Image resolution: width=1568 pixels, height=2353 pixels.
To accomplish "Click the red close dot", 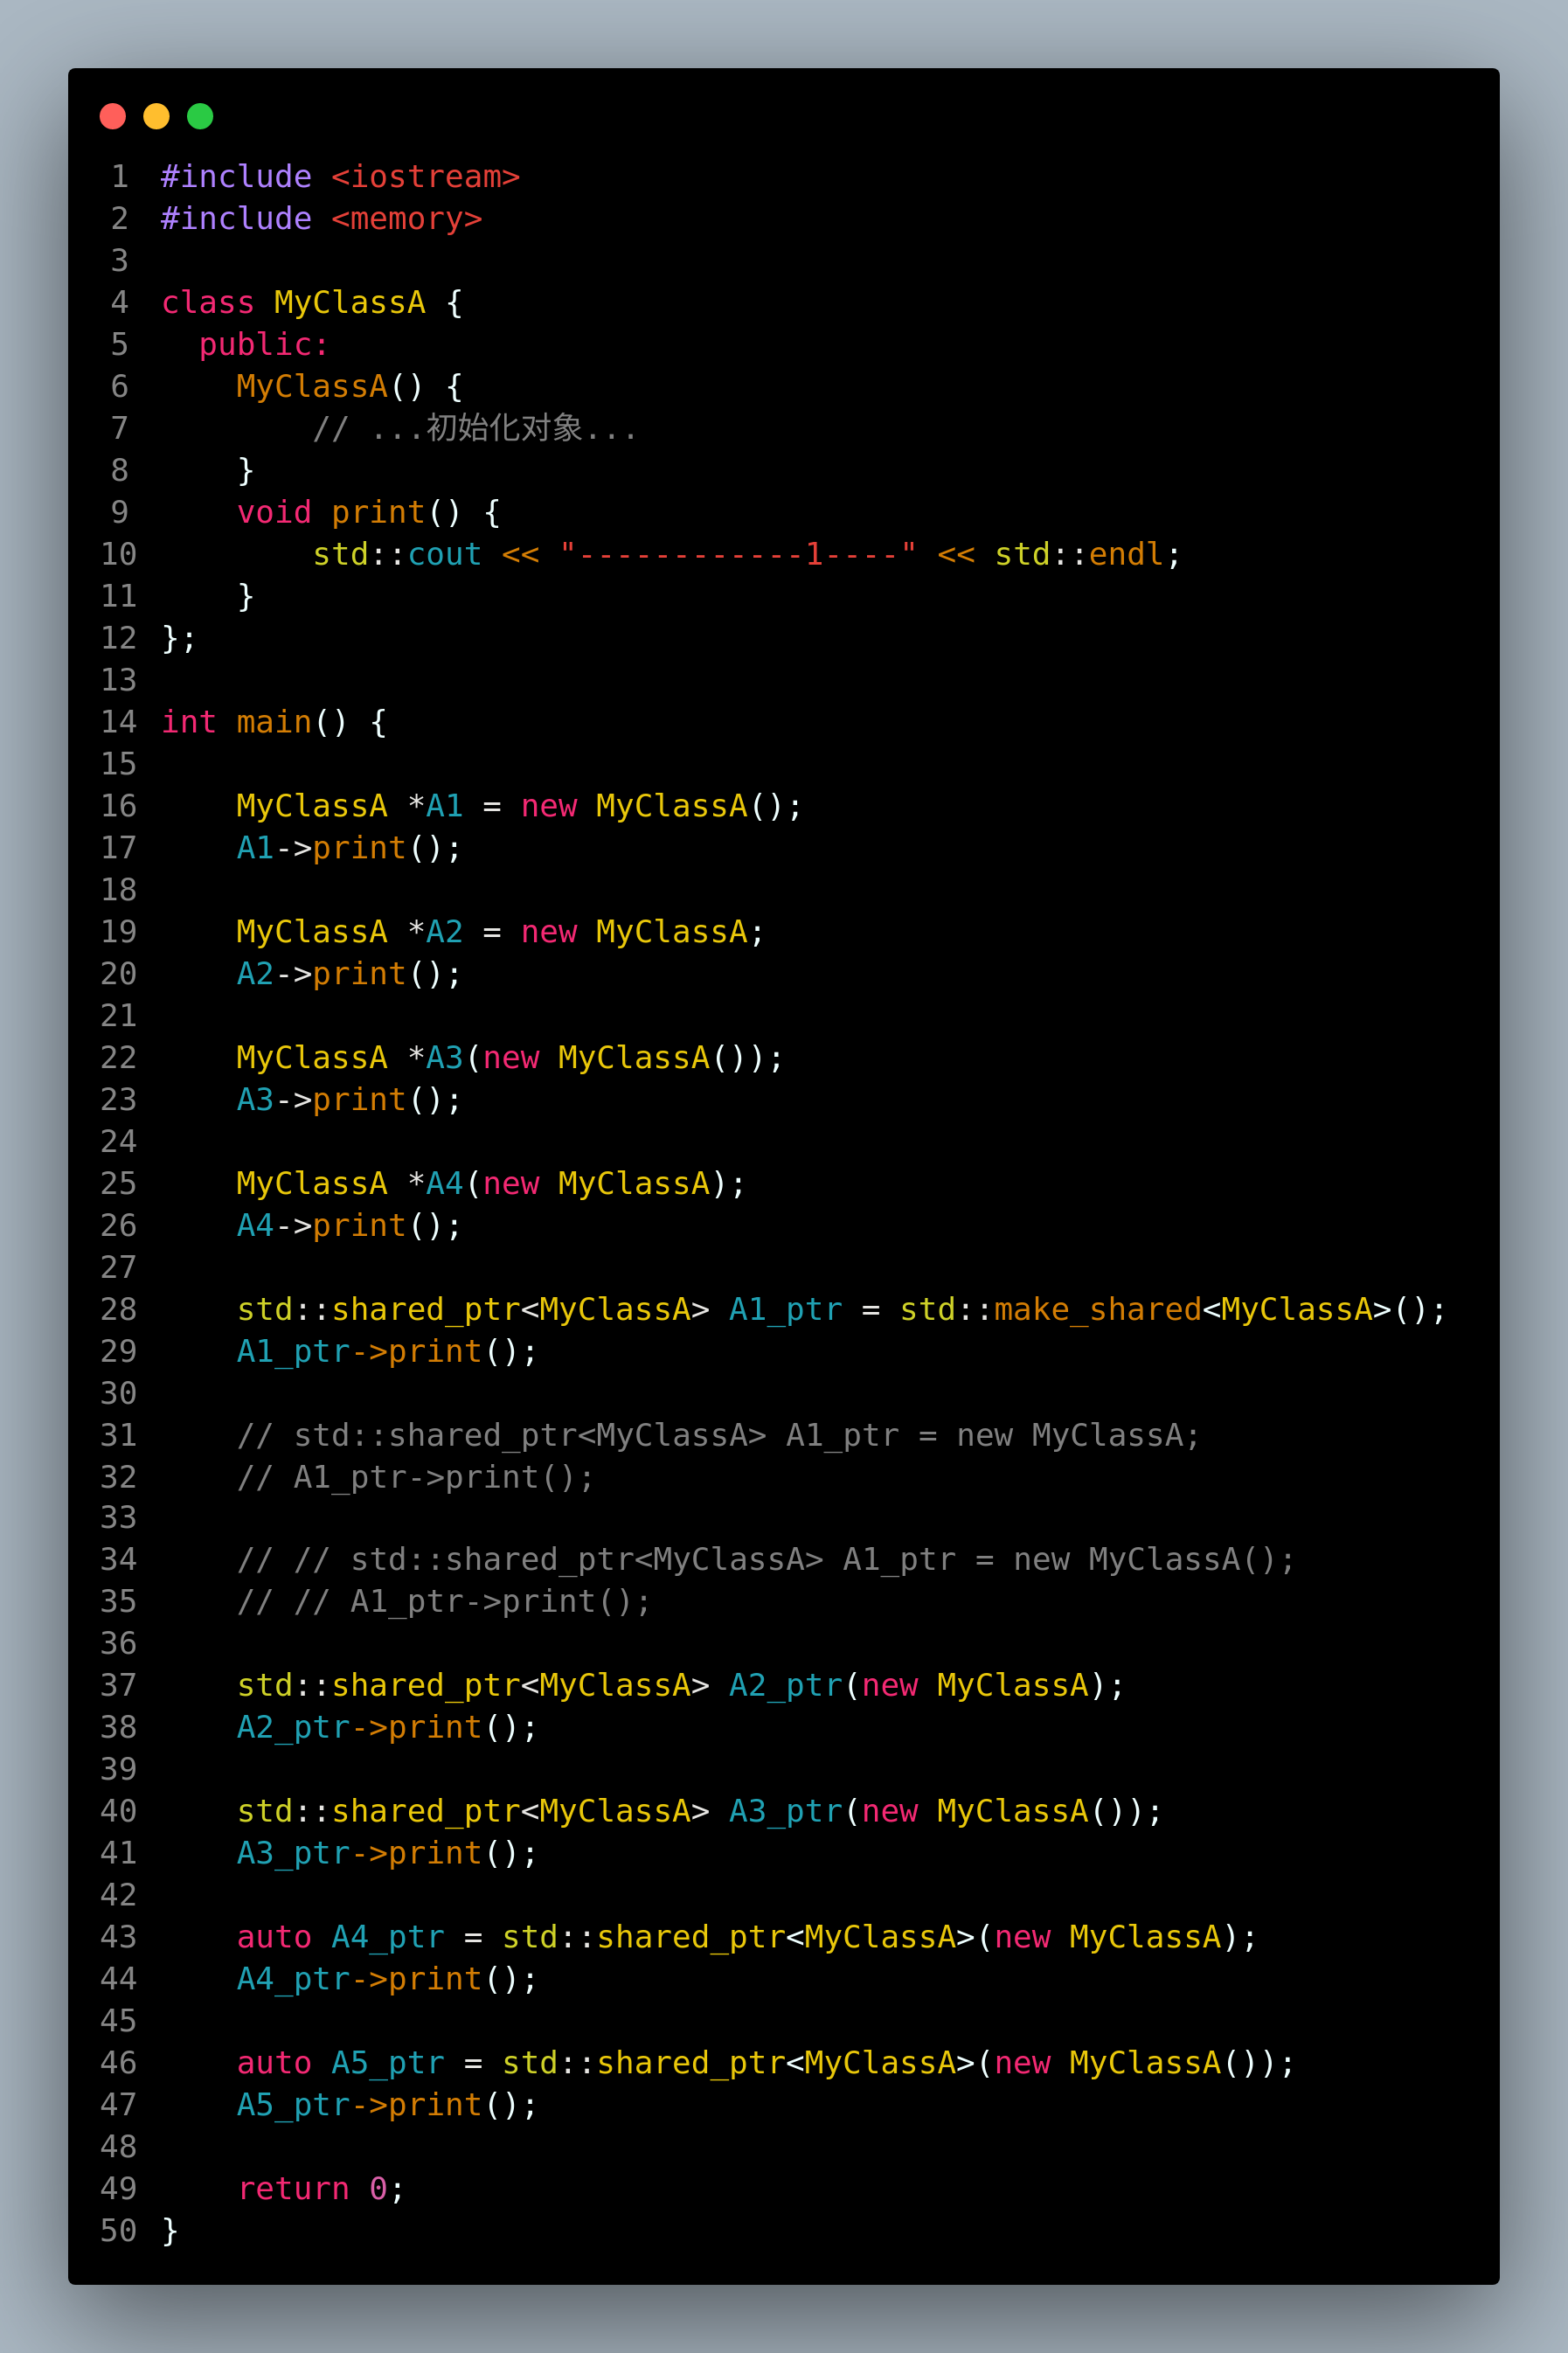I will 113,116.
